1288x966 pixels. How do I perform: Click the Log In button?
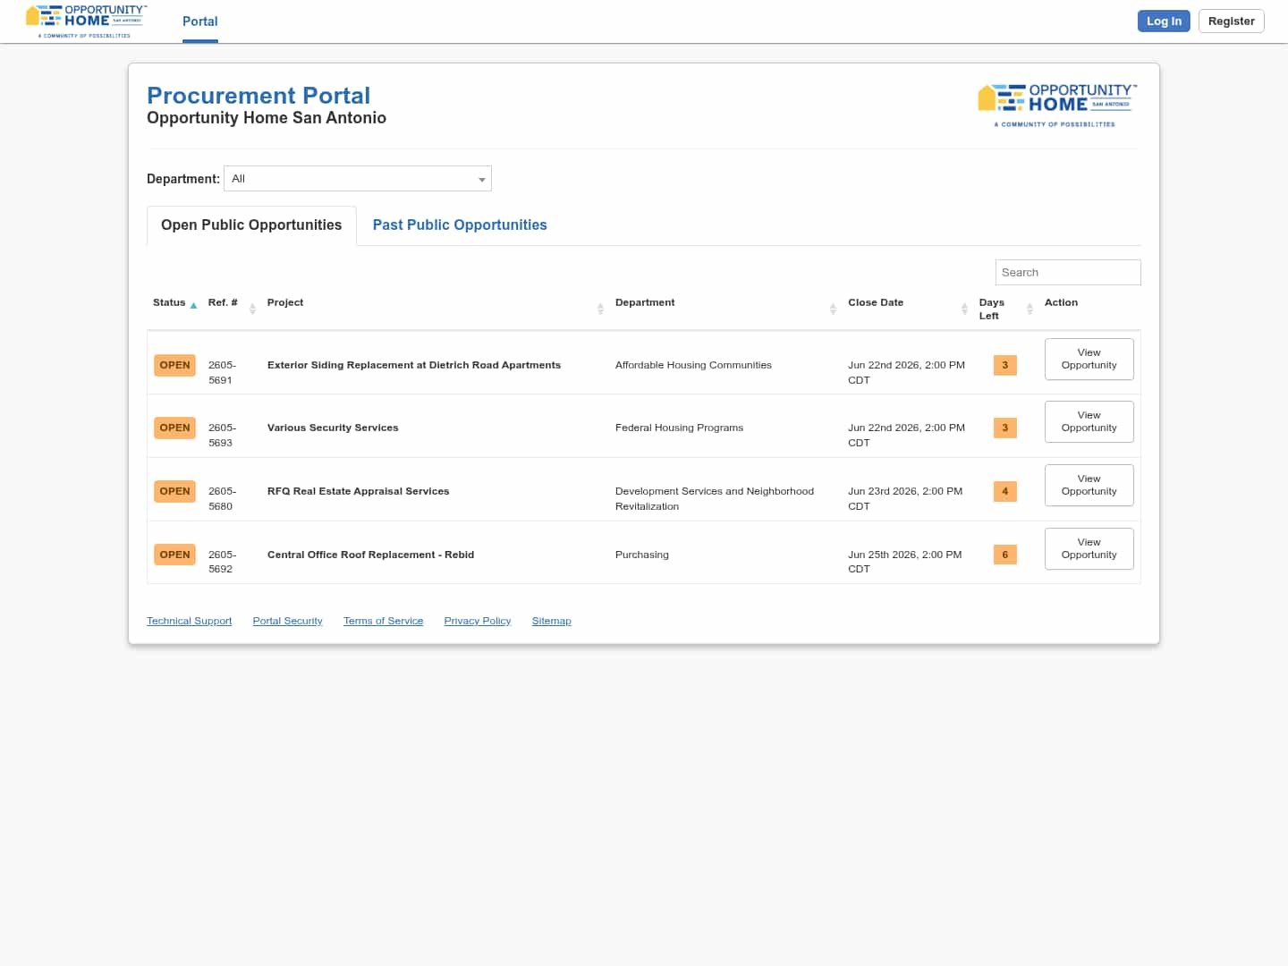tap(1164, 21)
